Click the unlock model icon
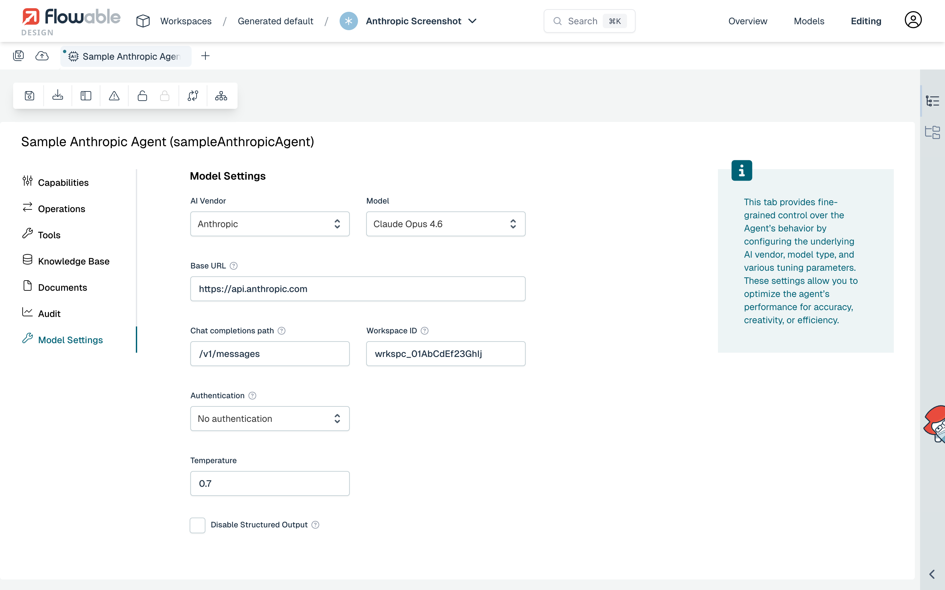This screenshot has height=590, width=945. coord(142,96)
